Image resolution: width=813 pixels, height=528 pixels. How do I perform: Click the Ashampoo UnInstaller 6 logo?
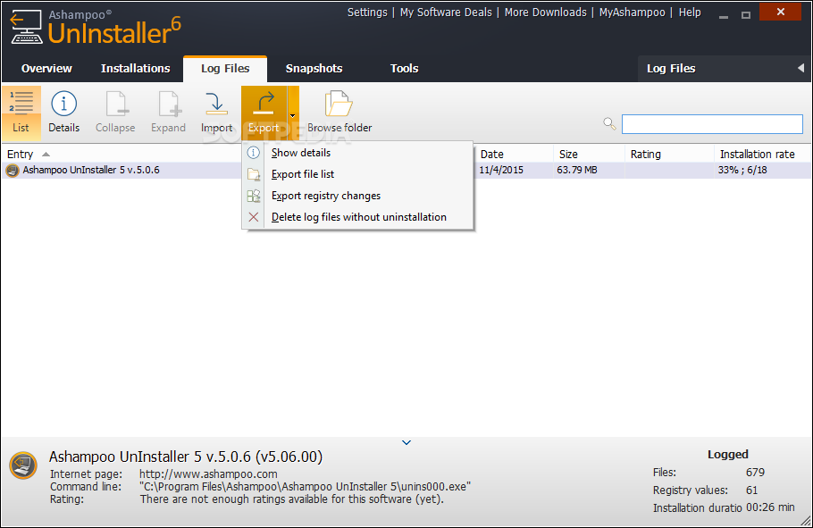(x=96, y=28)
